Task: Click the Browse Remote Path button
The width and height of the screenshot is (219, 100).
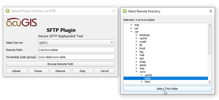Action: [61, 64]
